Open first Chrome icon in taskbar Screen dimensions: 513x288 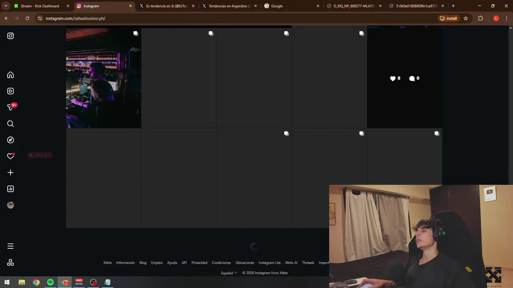click(x=36, y=282)
